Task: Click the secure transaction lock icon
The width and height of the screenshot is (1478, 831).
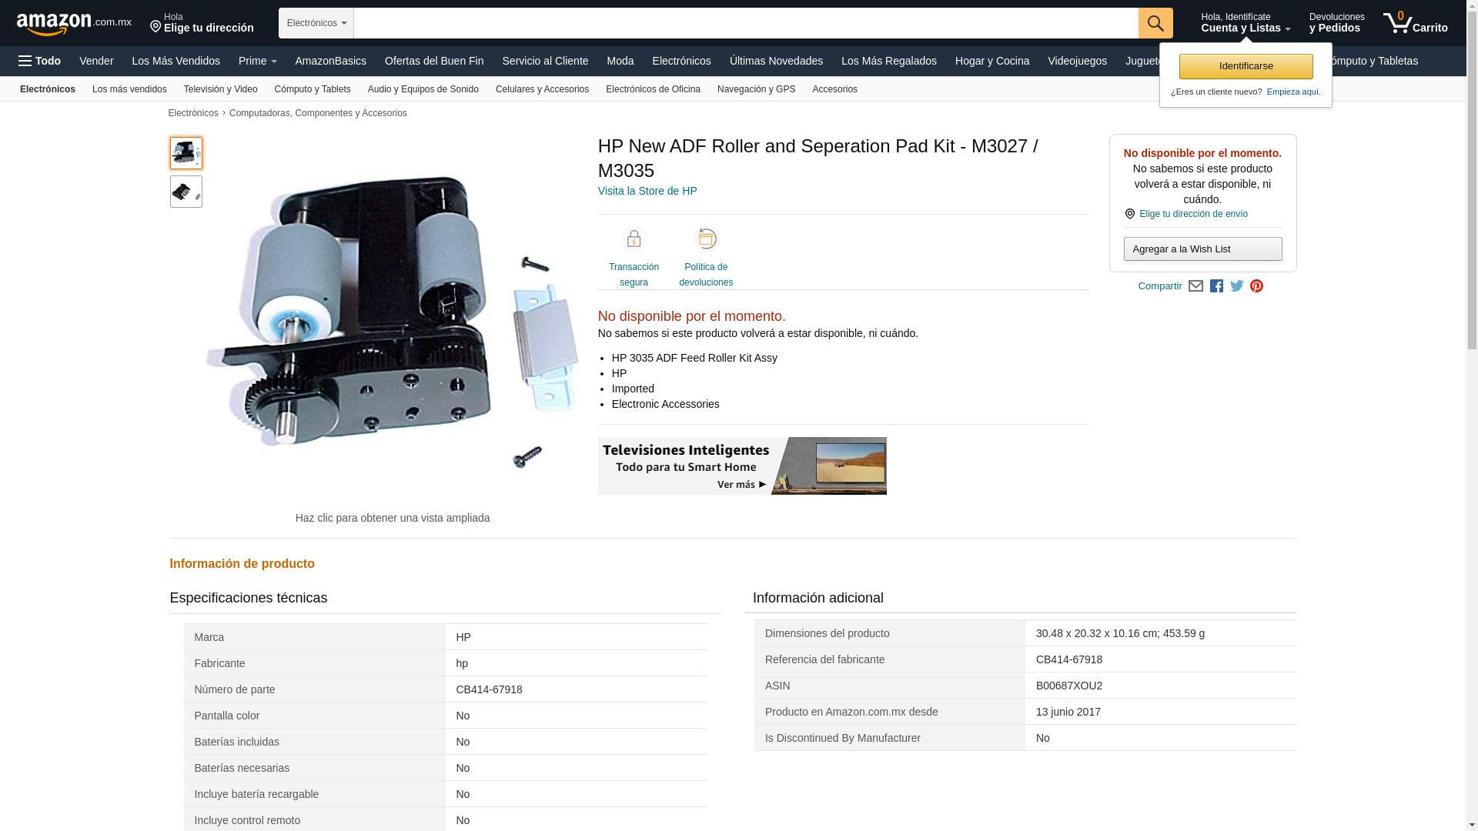Action: (x=634, y=239)
